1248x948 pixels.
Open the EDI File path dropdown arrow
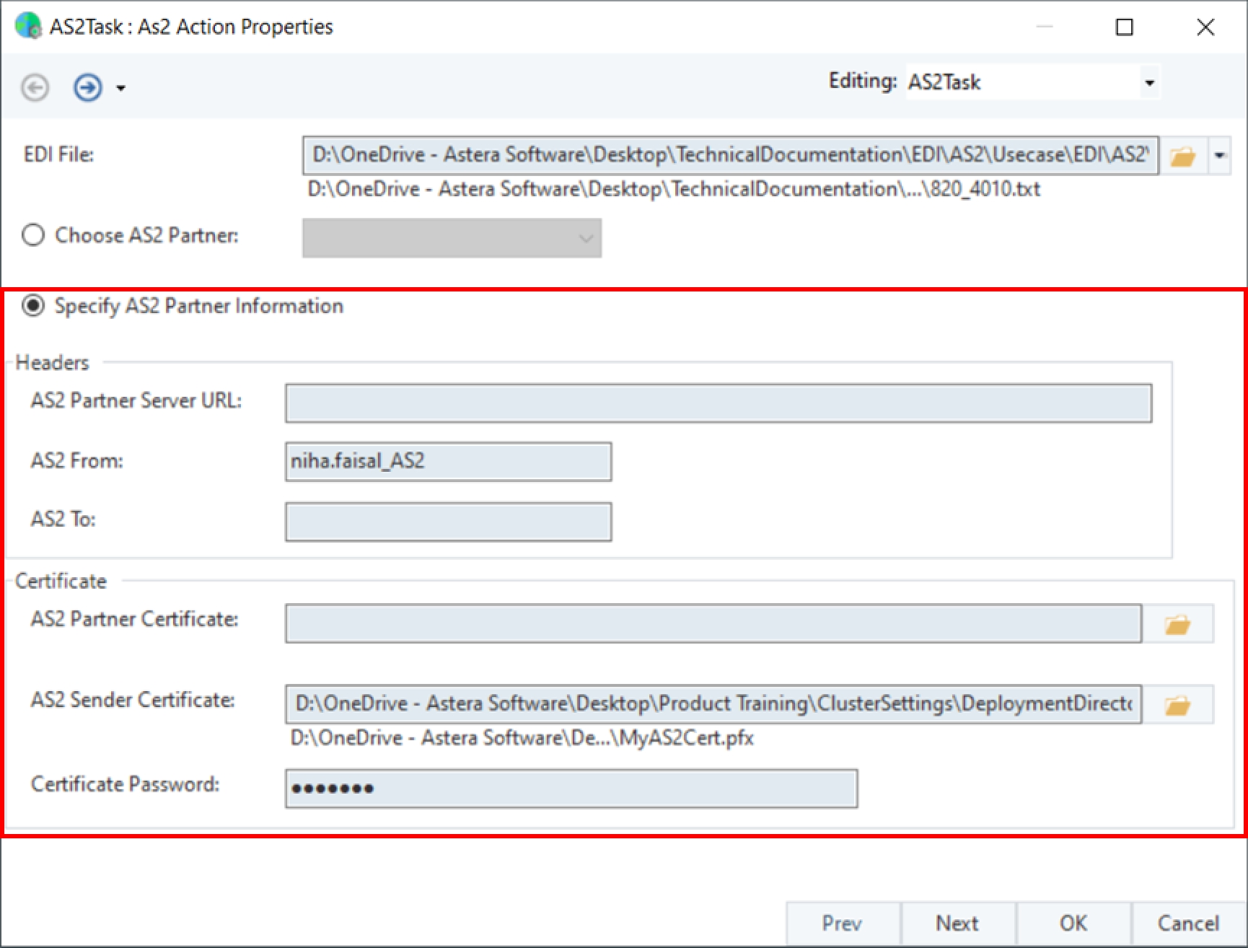tap(1220, 156)
